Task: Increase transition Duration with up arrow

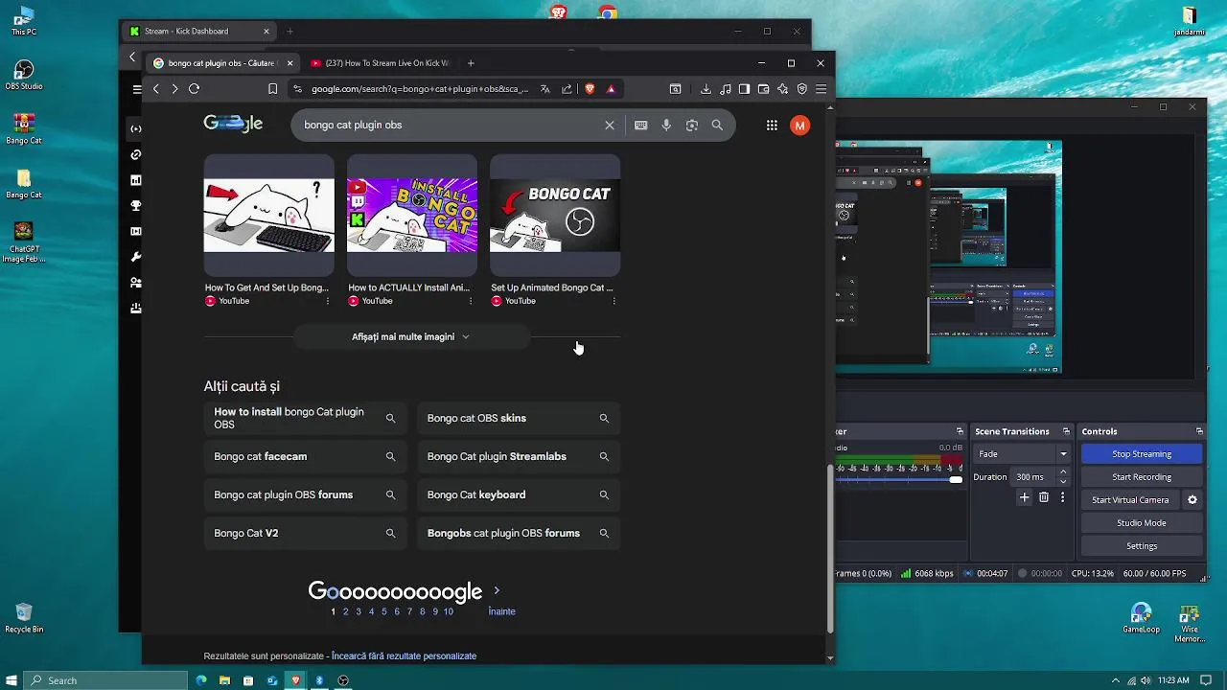Action: coord(1062,472)
